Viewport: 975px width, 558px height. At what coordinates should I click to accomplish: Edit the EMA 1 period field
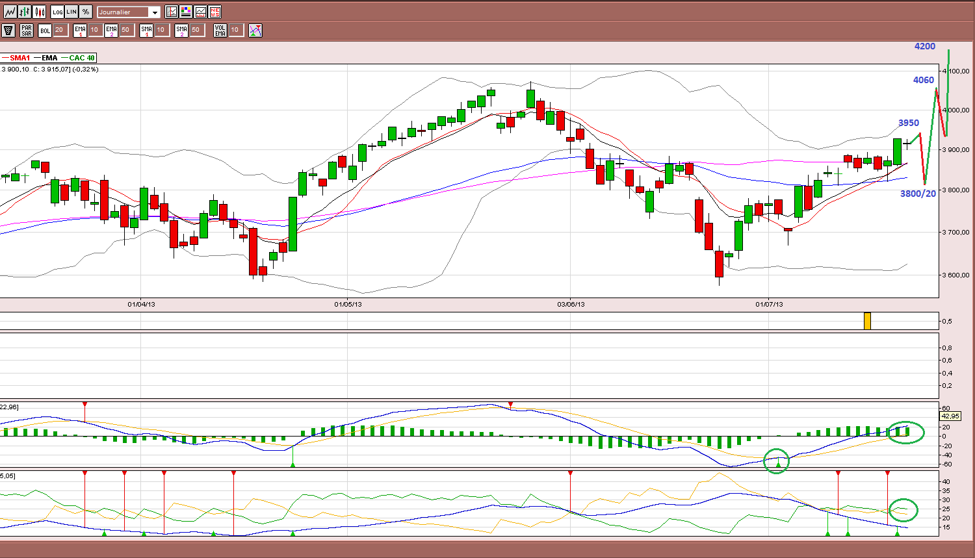(x=95, y=30)
